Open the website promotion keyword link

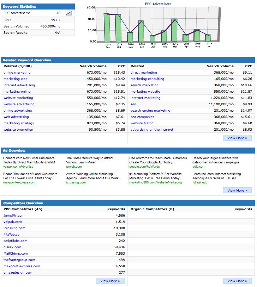click(18, 130)
